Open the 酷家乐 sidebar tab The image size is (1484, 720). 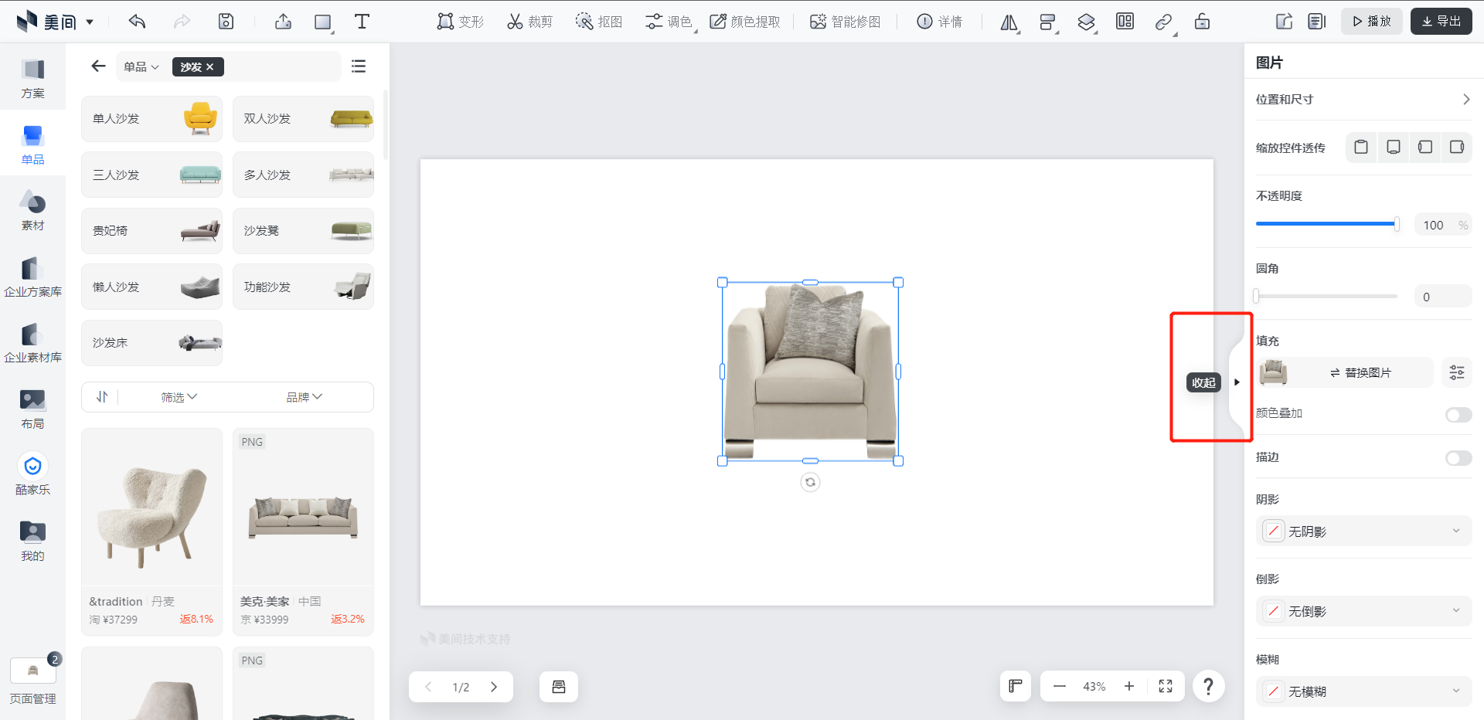tap(32, 475)
